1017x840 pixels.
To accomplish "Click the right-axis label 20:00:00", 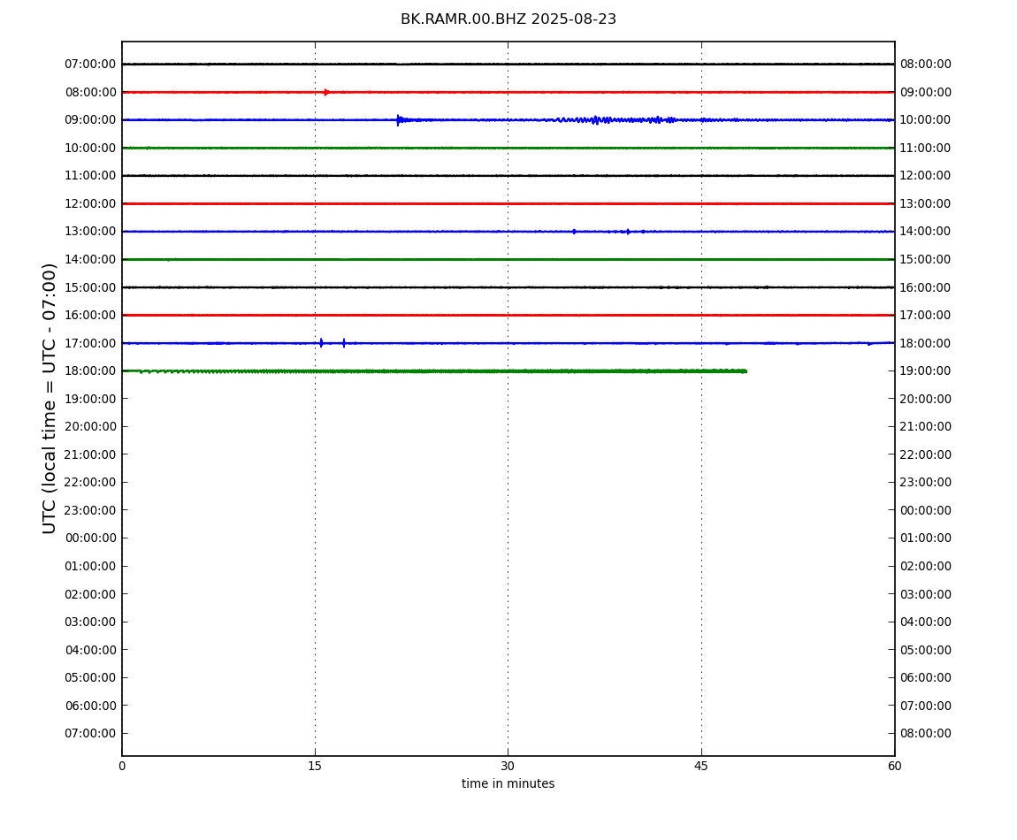I will 926,399.
